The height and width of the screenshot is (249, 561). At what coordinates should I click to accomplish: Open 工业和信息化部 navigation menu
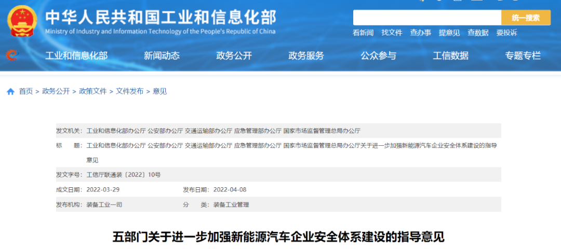click(76, 56)
